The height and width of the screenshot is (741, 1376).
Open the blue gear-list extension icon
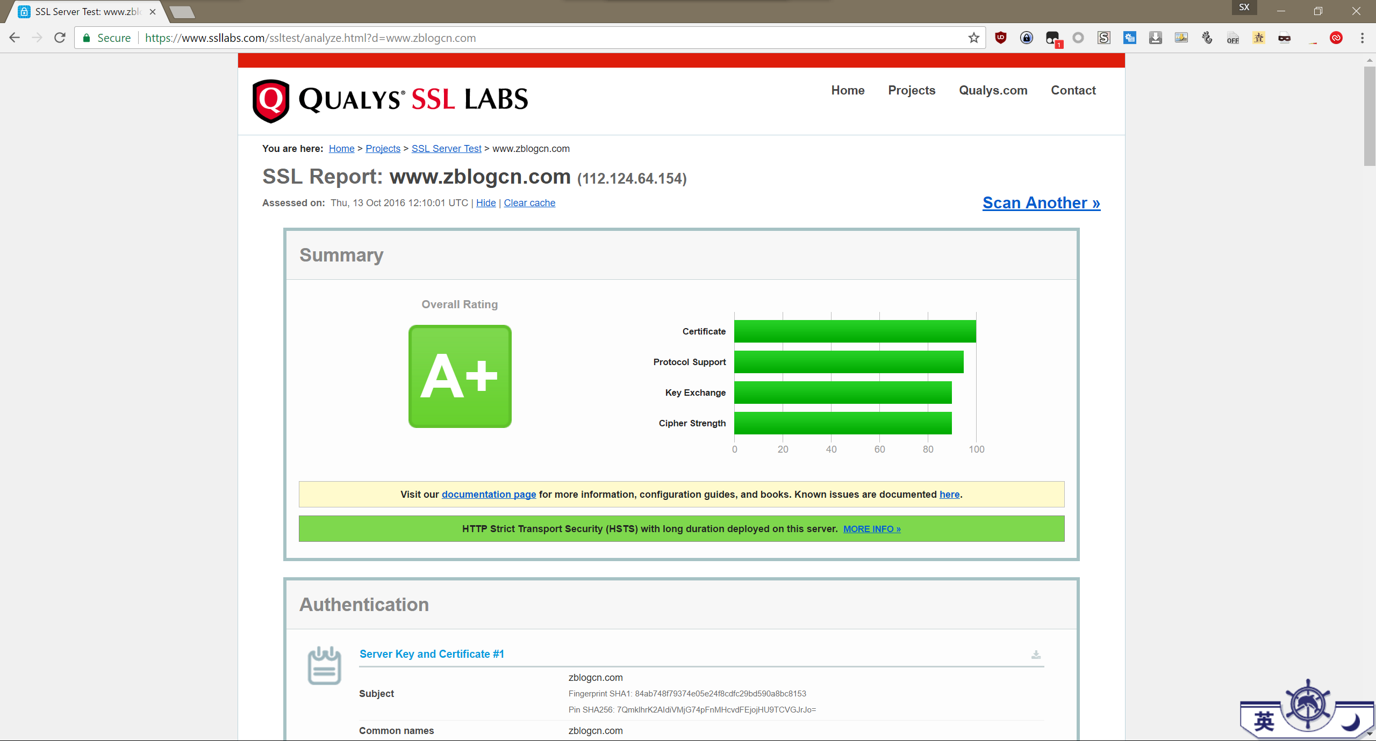tap(1129, 38)
